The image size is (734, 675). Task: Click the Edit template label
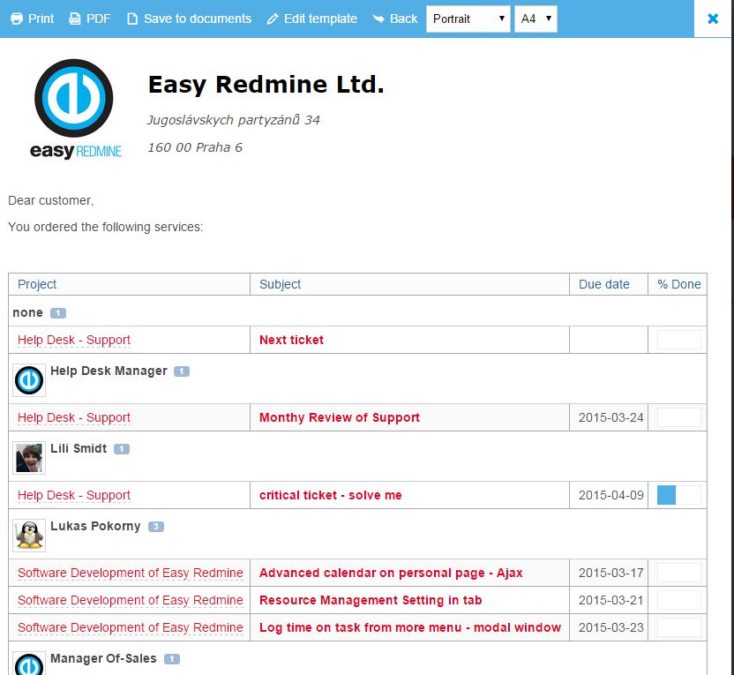point(320,19)
